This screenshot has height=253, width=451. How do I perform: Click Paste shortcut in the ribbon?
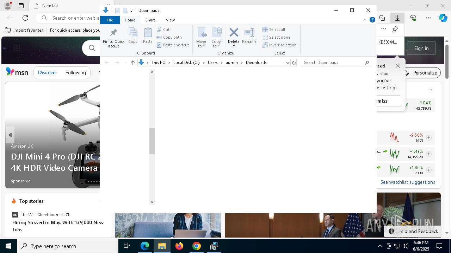(173, 45)
